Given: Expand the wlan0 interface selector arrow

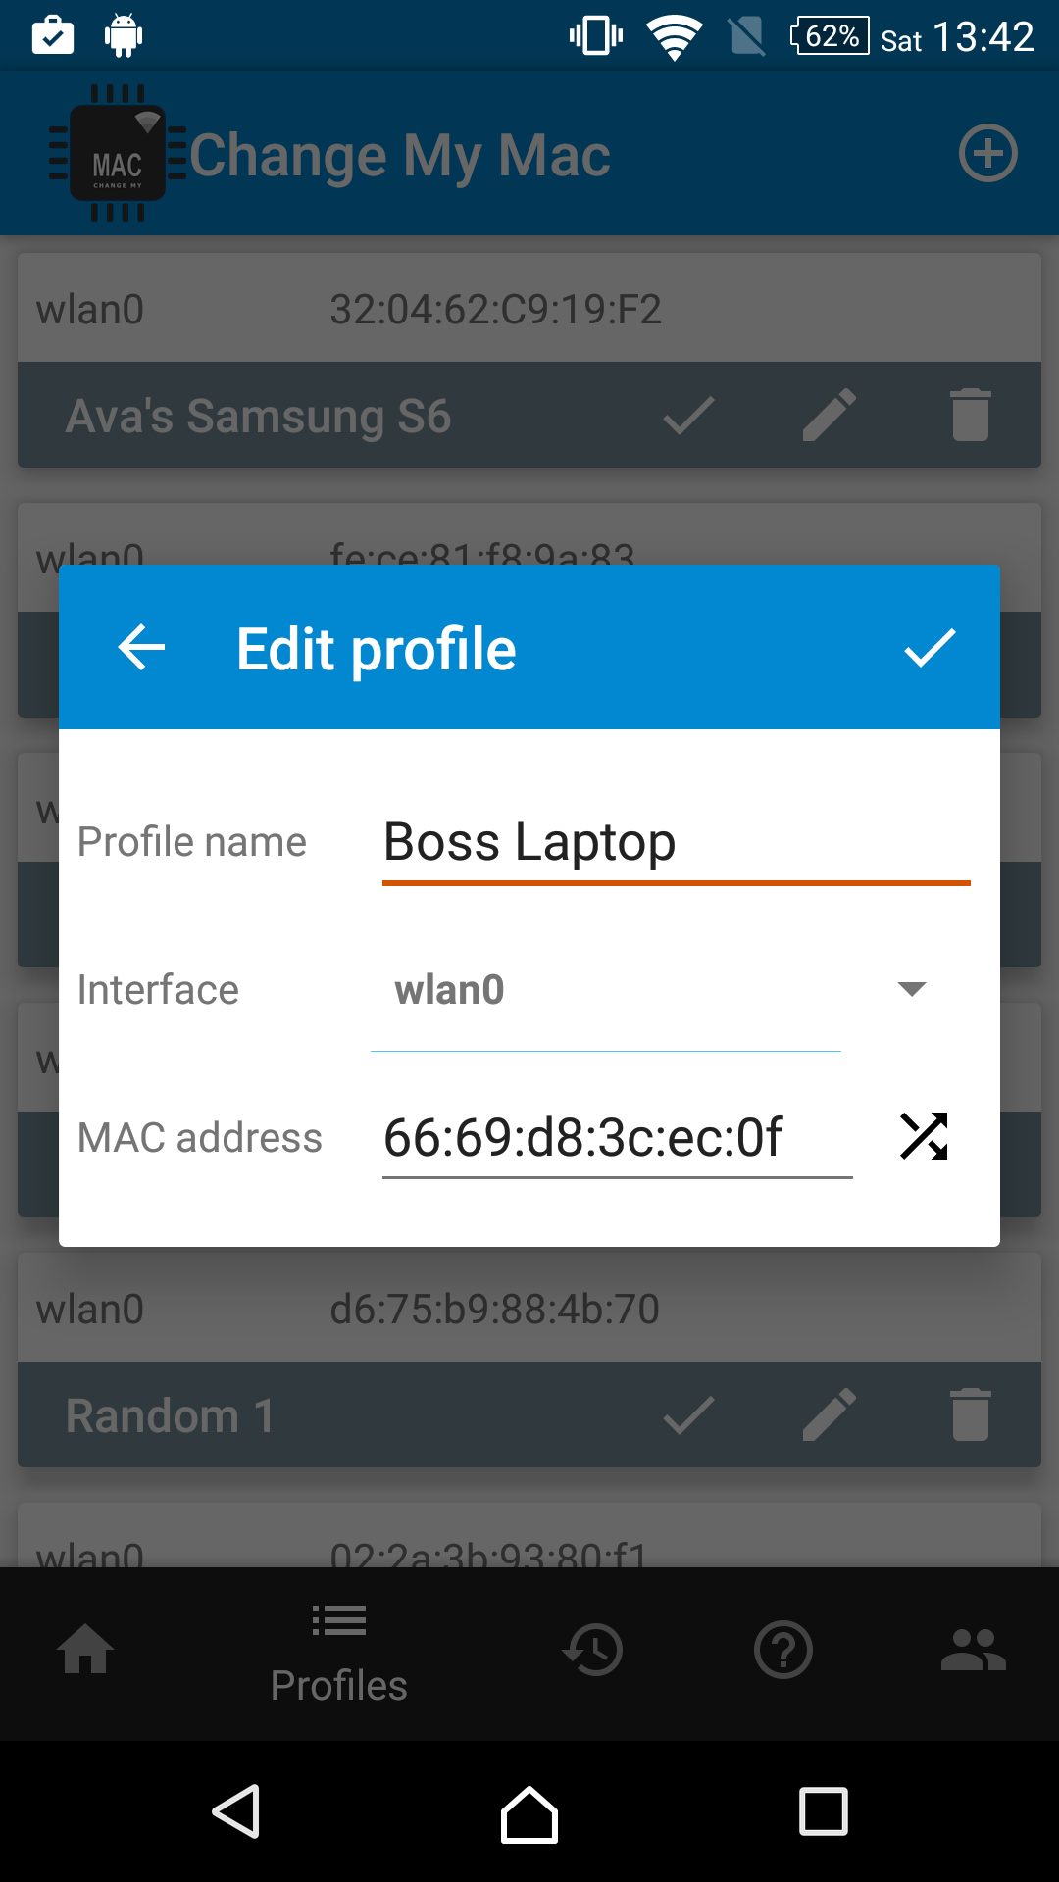Looking at the screenshot, I should (x=910, y=990).
